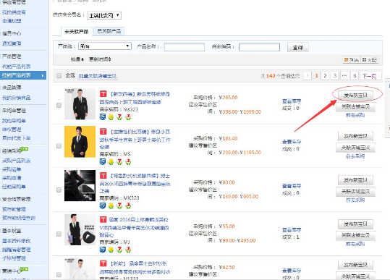Sort results by 销量
The image size is (390, 280).
(77, 59)
